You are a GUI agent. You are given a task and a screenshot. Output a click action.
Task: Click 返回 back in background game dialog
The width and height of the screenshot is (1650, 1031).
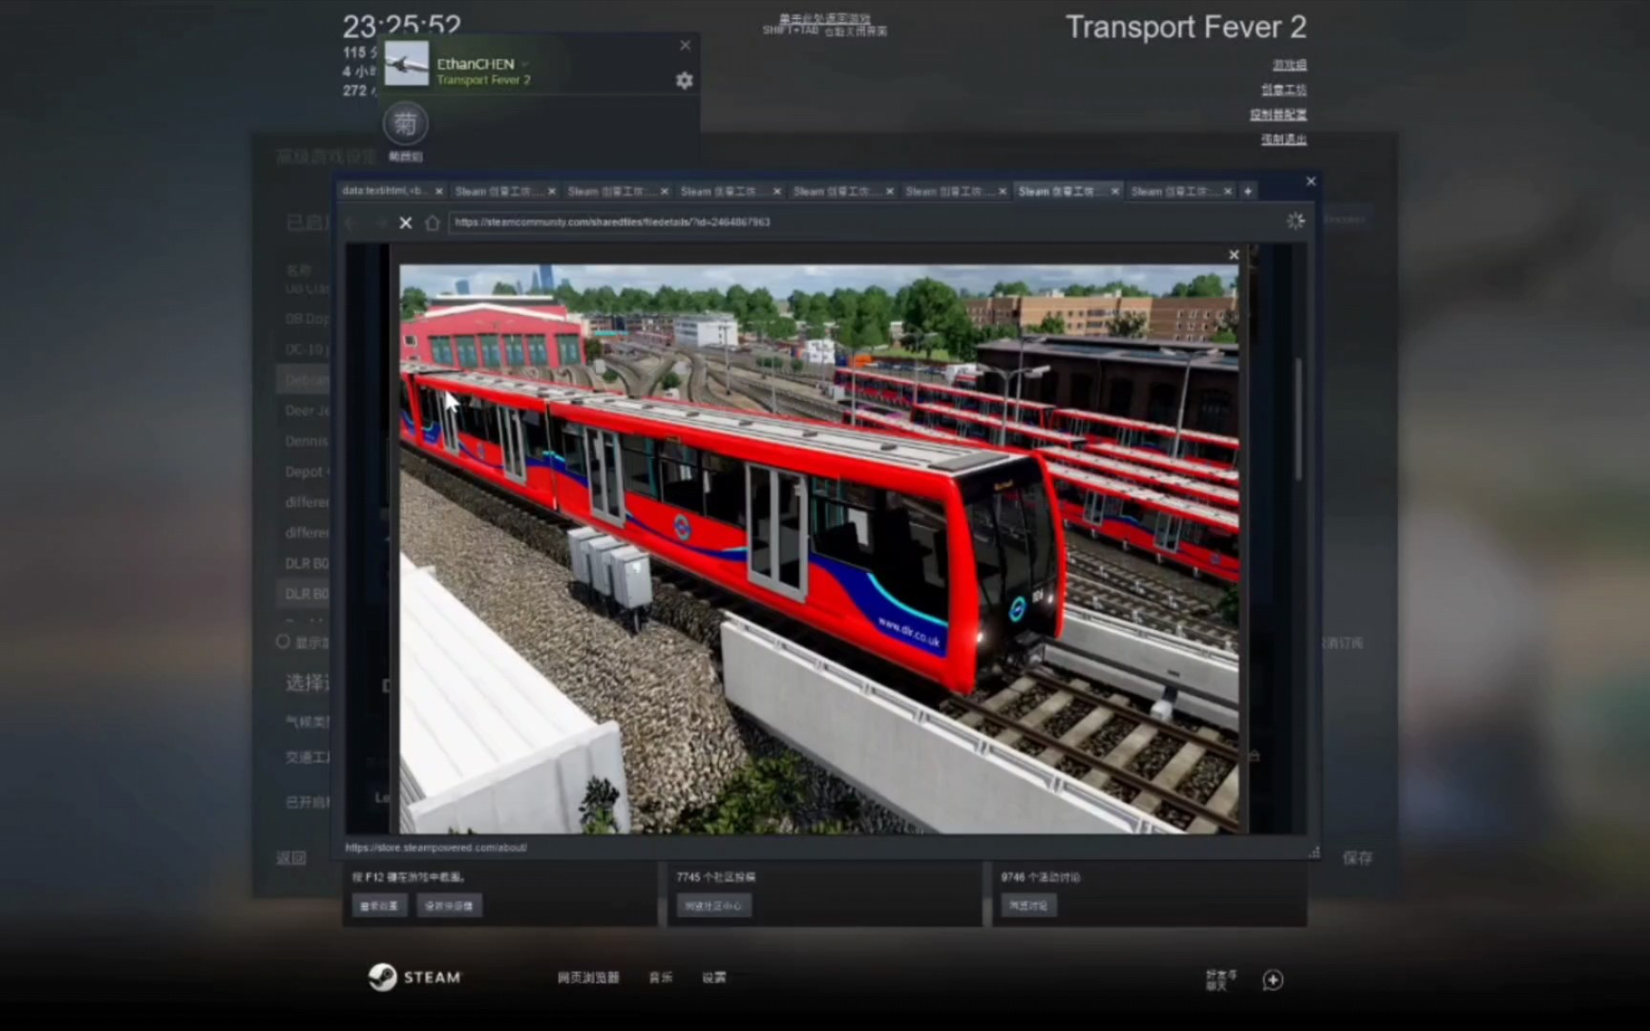click(x=291, y=858)
